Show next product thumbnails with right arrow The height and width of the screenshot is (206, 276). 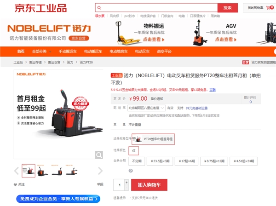point(100,171)
